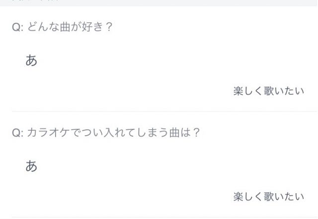Click the kanji 歌 in the upper 楽しく歌いたい
The image size is (318, 219).
269,91
